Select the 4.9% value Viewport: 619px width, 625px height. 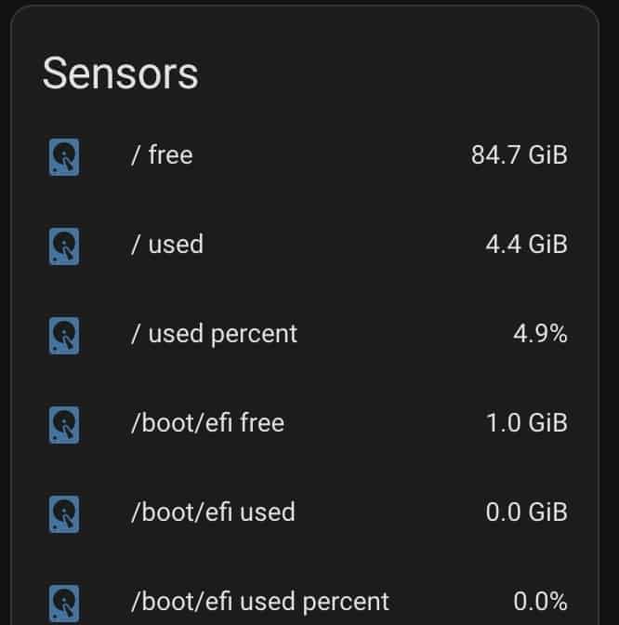coord(540,333)
